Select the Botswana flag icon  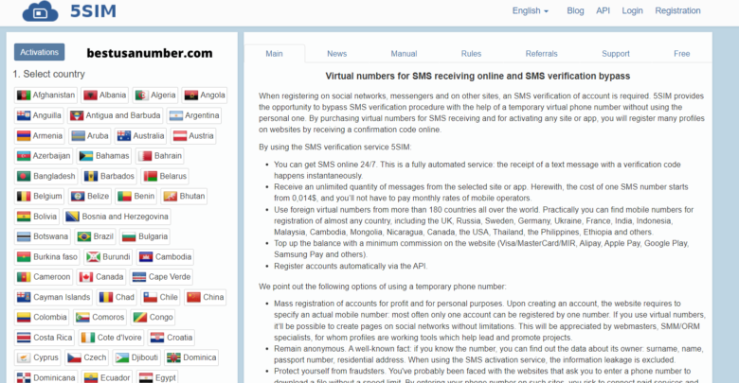(x=24, y=236)
